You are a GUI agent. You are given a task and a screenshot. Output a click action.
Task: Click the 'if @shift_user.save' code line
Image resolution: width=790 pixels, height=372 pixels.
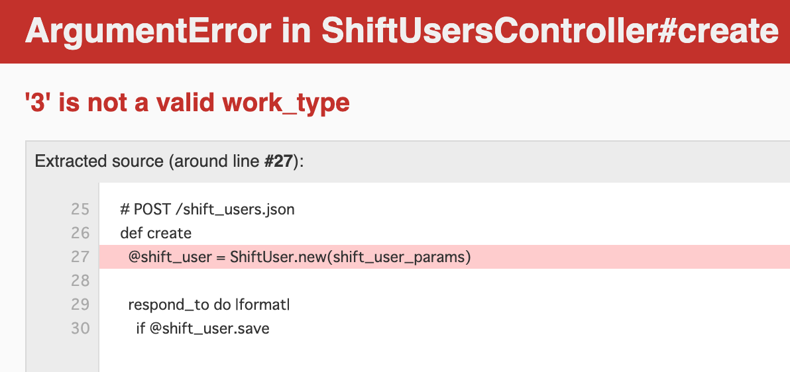[x=203, y=328]
